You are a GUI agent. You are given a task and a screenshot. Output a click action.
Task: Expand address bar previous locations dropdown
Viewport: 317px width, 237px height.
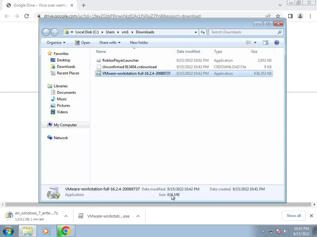click(196, 32)
